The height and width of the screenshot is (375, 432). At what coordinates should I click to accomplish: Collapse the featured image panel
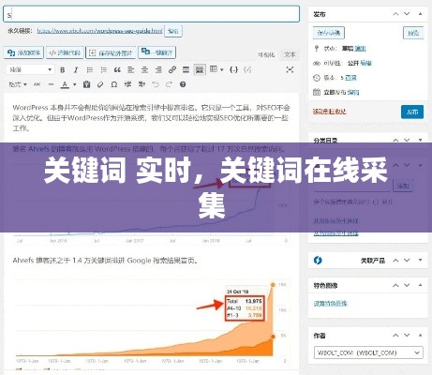click(420, 285)
